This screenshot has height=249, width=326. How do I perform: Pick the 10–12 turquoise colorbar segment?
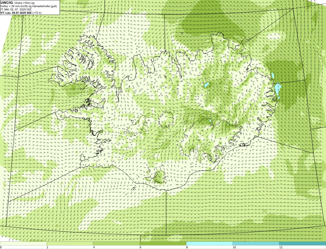pos(256,243)
